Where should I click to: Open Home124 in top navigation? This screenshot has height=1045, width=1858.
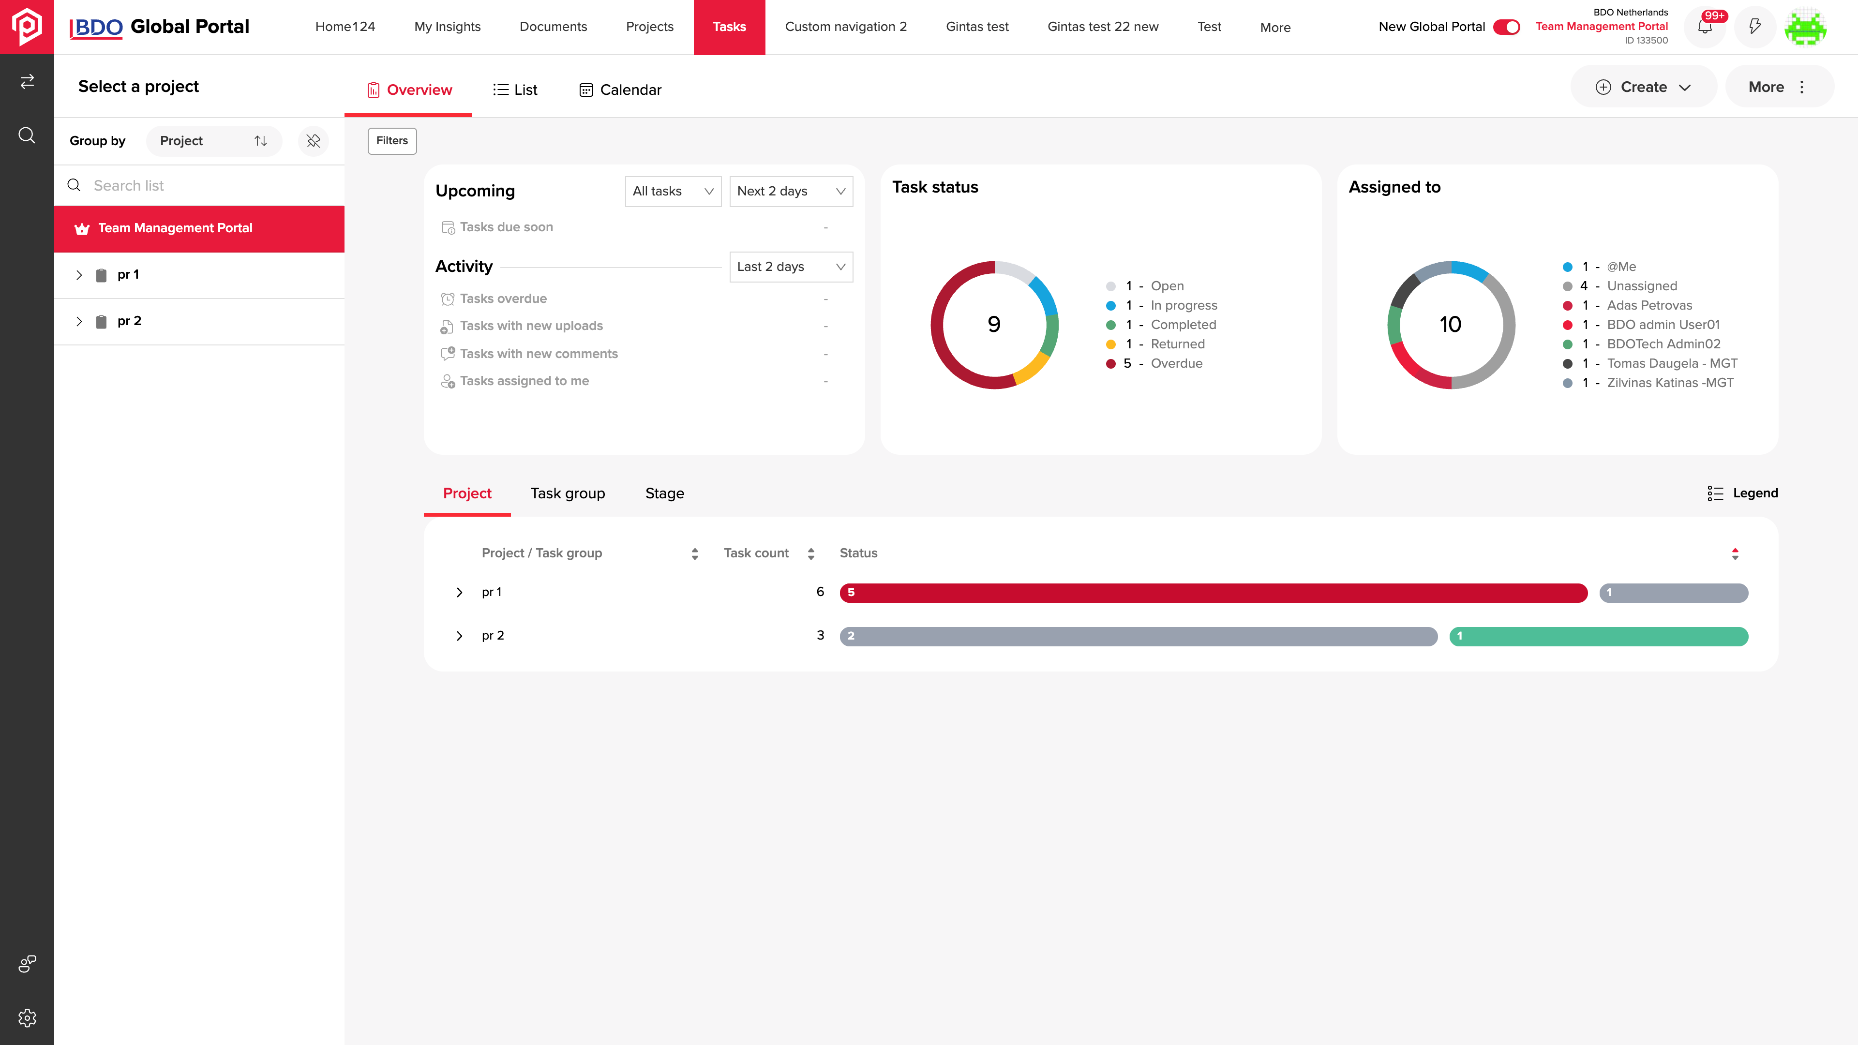click(x=345, y=27)
